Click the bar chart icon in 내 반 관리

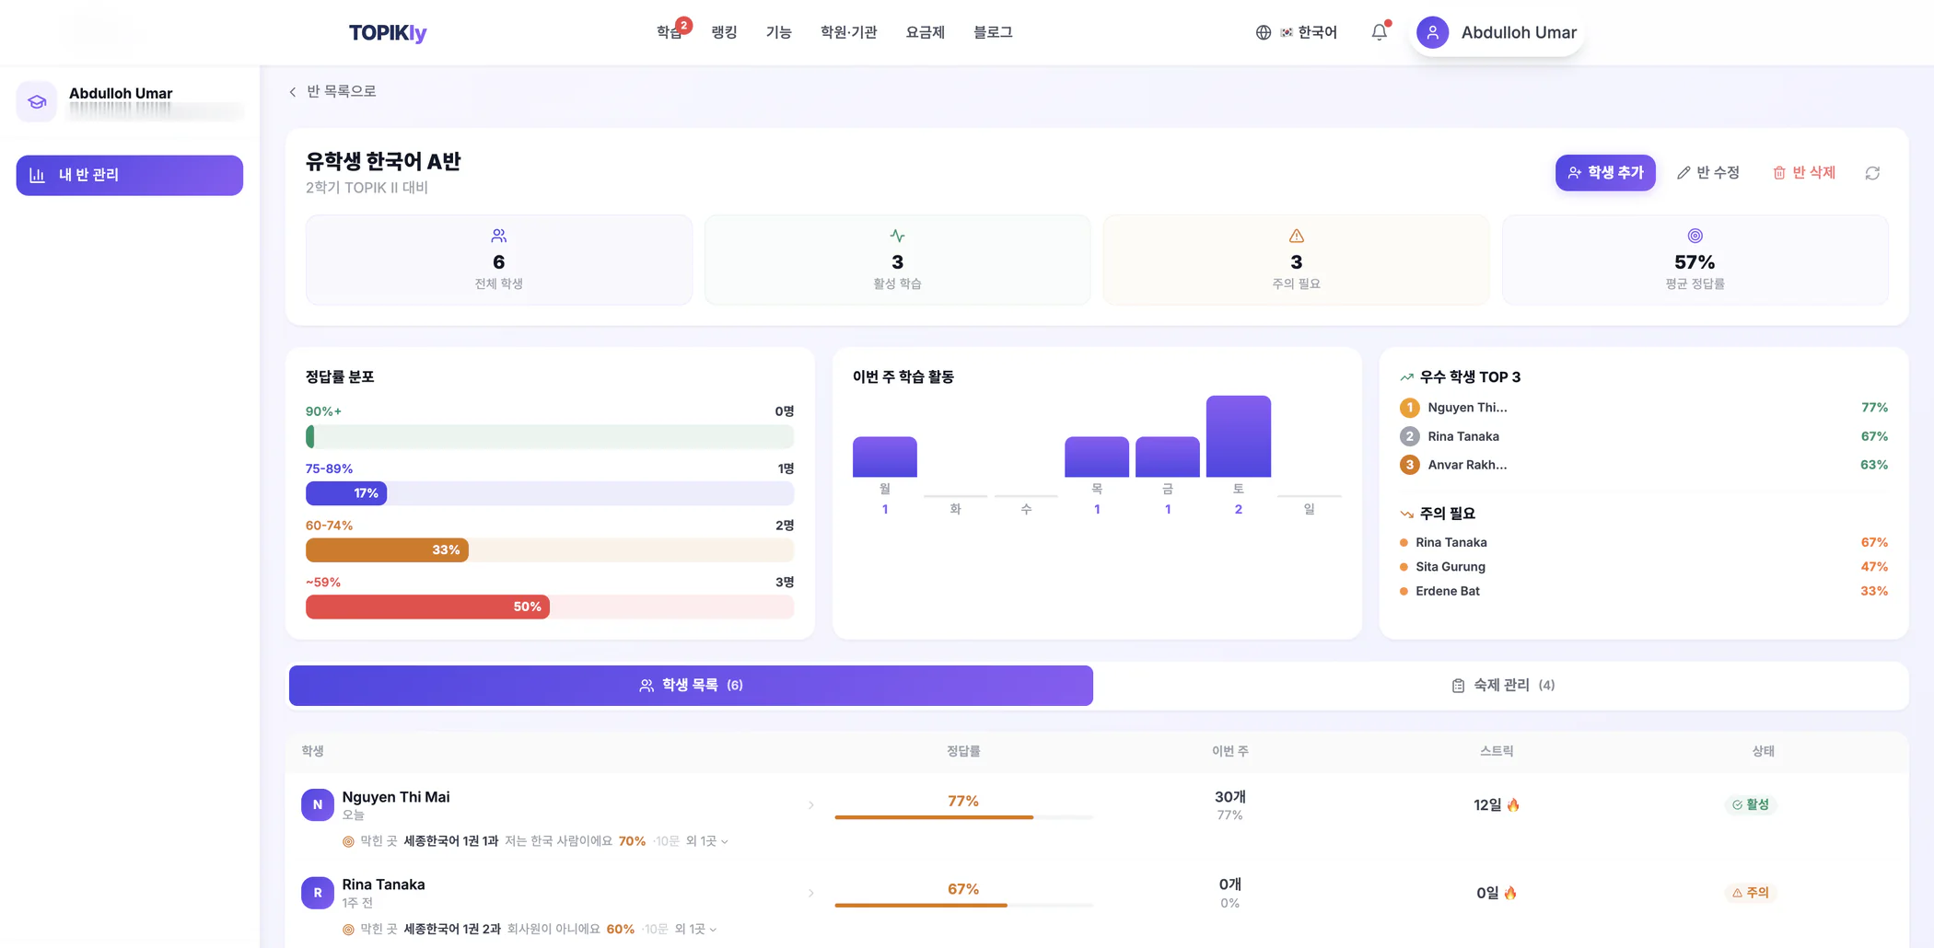[37, 175]
